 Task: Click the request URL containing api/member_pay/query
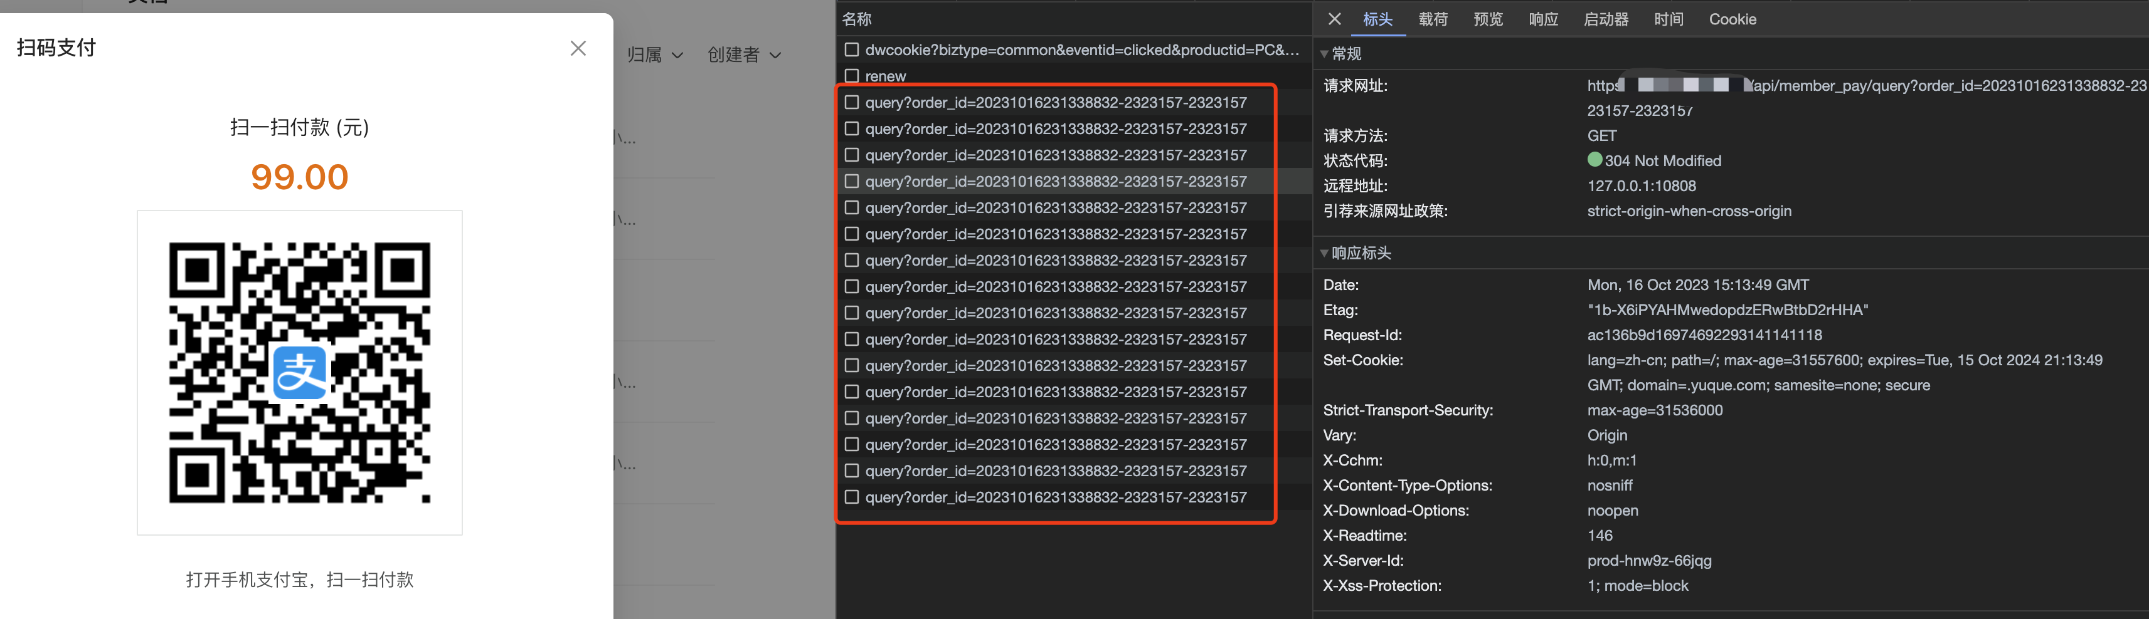pos(1867,98)
